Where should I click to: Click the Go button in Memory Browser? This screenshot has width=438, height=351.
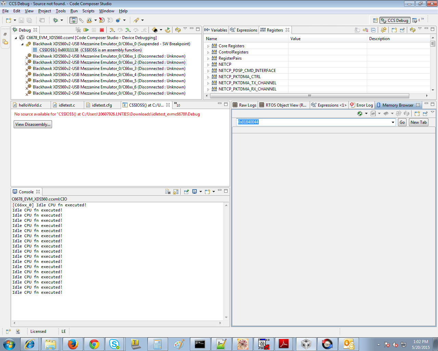pyautogui.click(x=402, y=122)
